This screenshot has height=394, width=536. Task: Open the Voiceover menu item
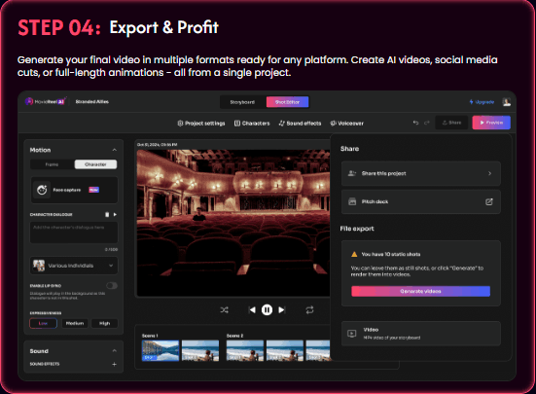[x=347, y=124]
